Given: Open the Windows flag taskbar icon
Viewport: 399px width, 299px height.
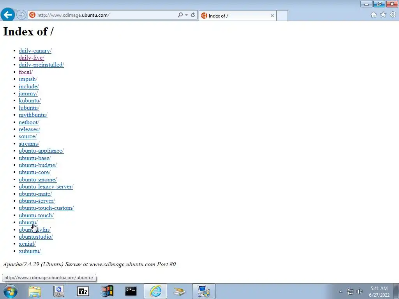Looking at the screenshot, I should [x=107, y=291].
